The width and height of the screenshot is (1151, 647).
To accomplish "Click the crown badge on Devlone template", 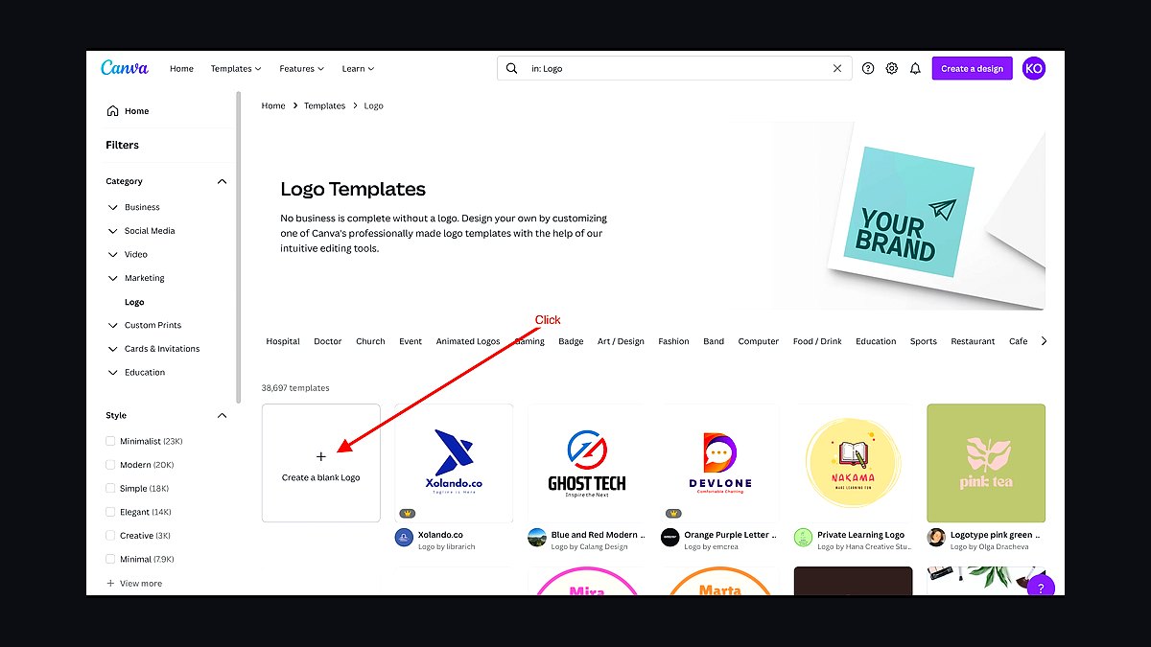I will (x=673, y=513).
